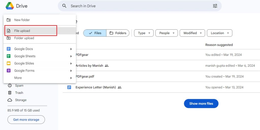This screenshot has height=130, width=260.
Task: Open Trash in sidebar
Action: click(x=19, y=93)
